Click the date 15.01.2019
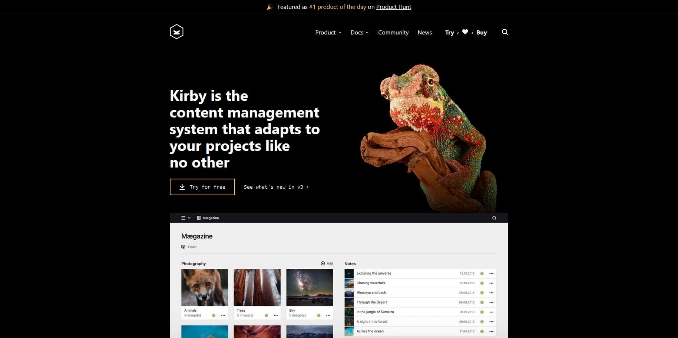 (467, 274)
